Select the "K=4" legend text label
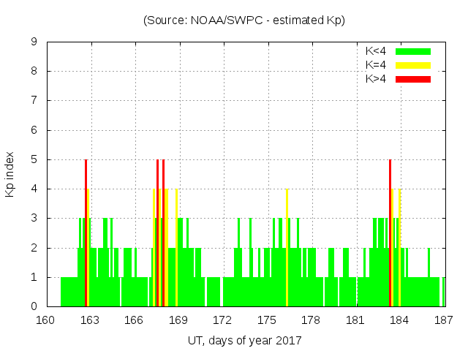Viewport: 468px width, 351px height. [x=377, y=65]
